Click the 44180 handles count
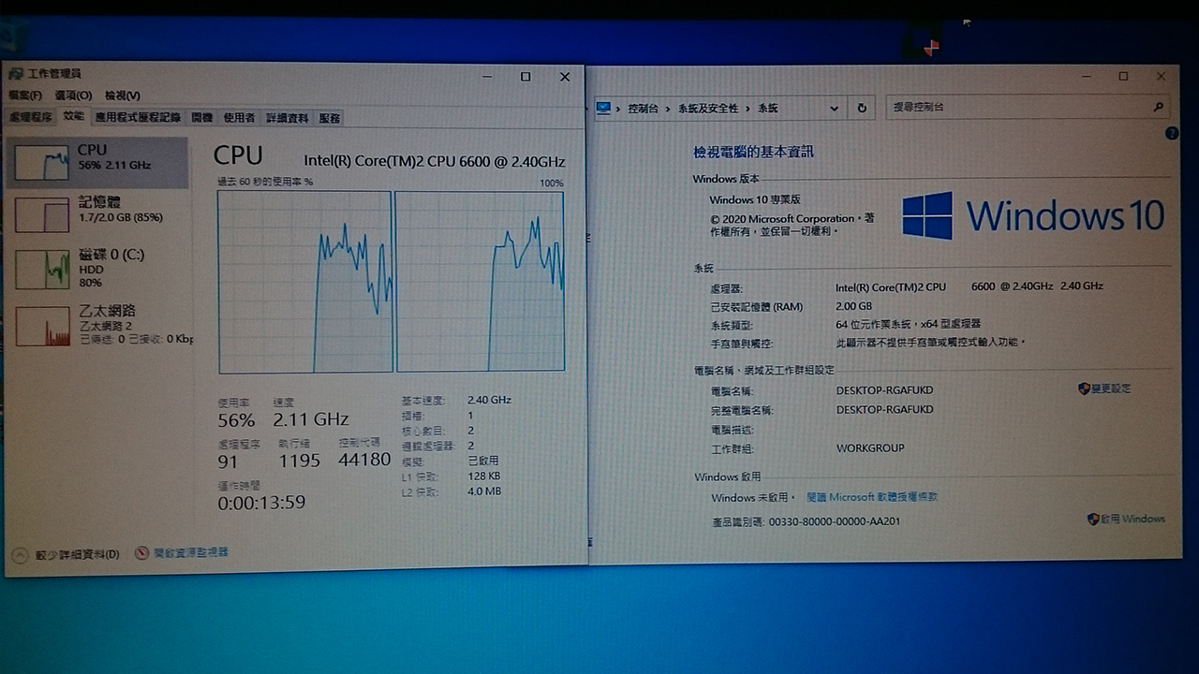 pyautogui.click(x=364, y=460)
